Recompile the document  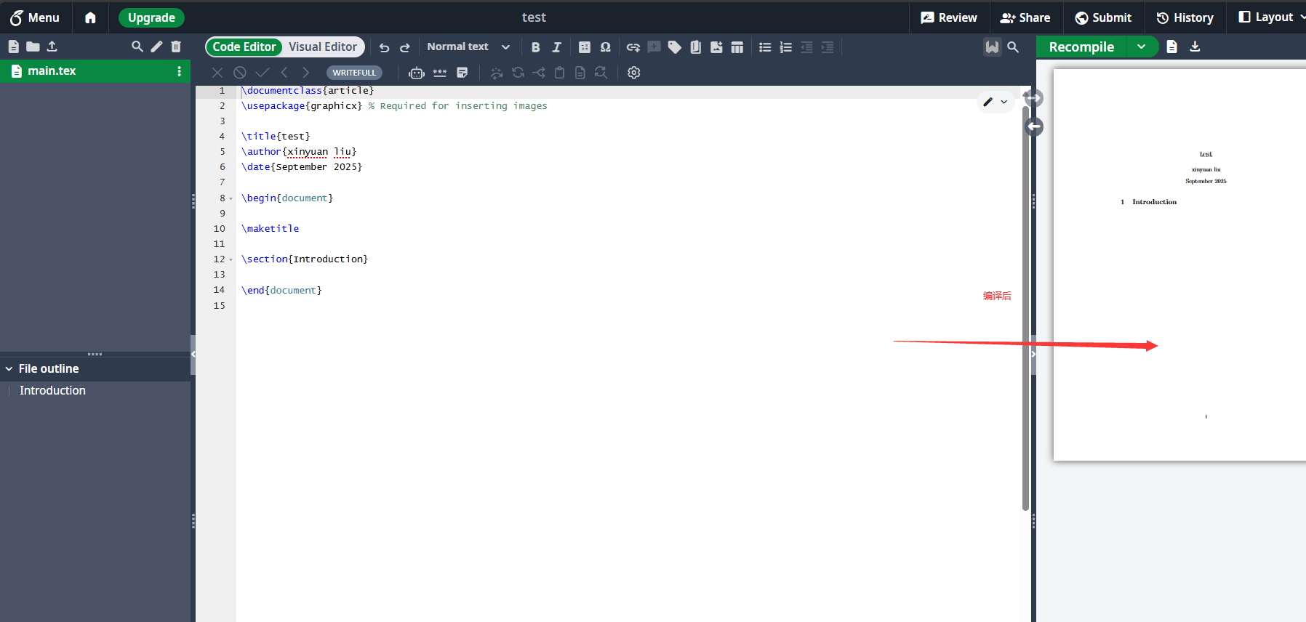tap(1081, 47)
